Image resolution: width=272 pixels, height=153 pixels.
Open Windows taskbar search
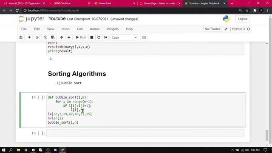pos(11,150)
